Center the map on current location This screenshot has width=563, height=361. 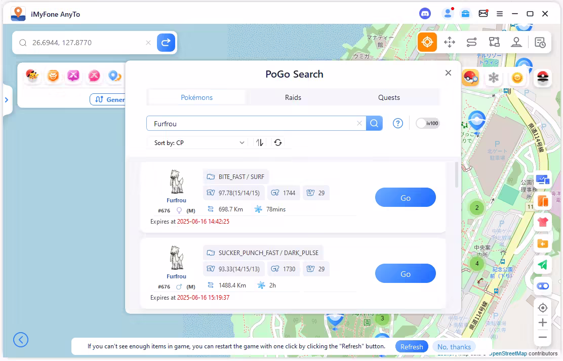(x=543, y=308)
